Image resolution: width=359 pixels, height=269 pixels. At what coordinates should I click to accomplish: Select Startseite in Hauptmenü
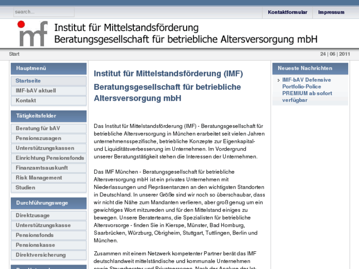pyautogui.click(x=48, y=81)
